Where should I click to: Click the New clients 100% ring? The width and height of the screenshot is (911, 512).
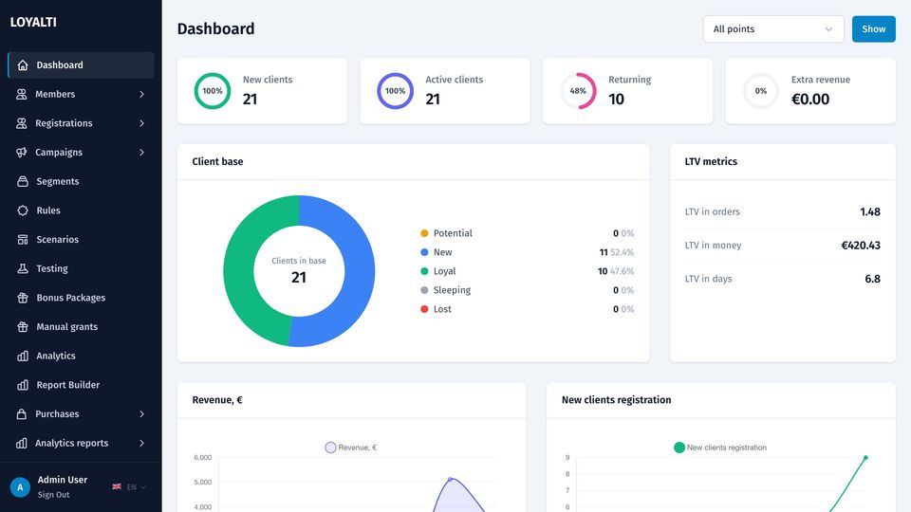(212, 91)
